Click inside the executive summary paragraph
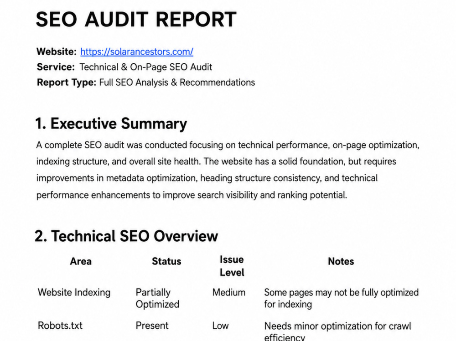Screen dimensions: 456x341 [x=228, y=170]
